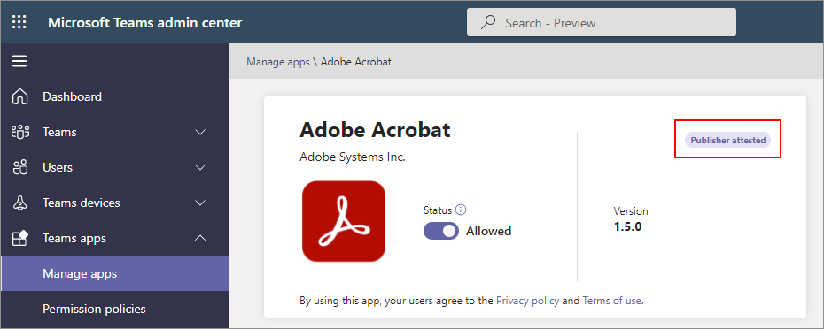The height and width of the screenshot is (329, 824).
Task: Focus the Search - Preview field
Action: [602, 23]
